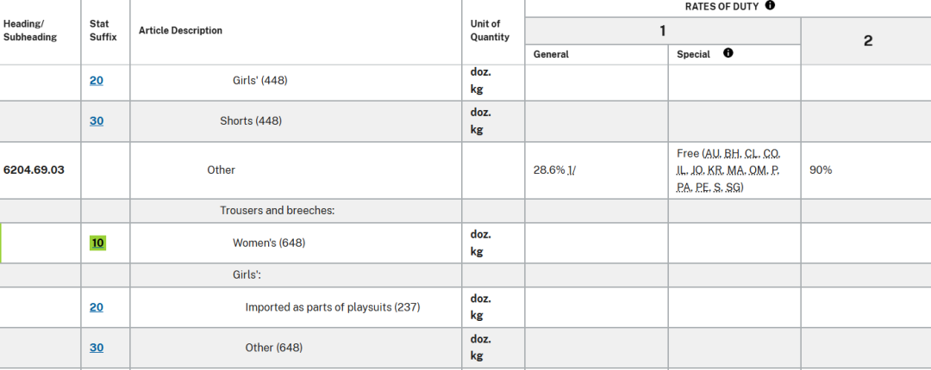931x370 pixels.
Task: Select subheading number 6204.69.03
Action: [34, 170]
